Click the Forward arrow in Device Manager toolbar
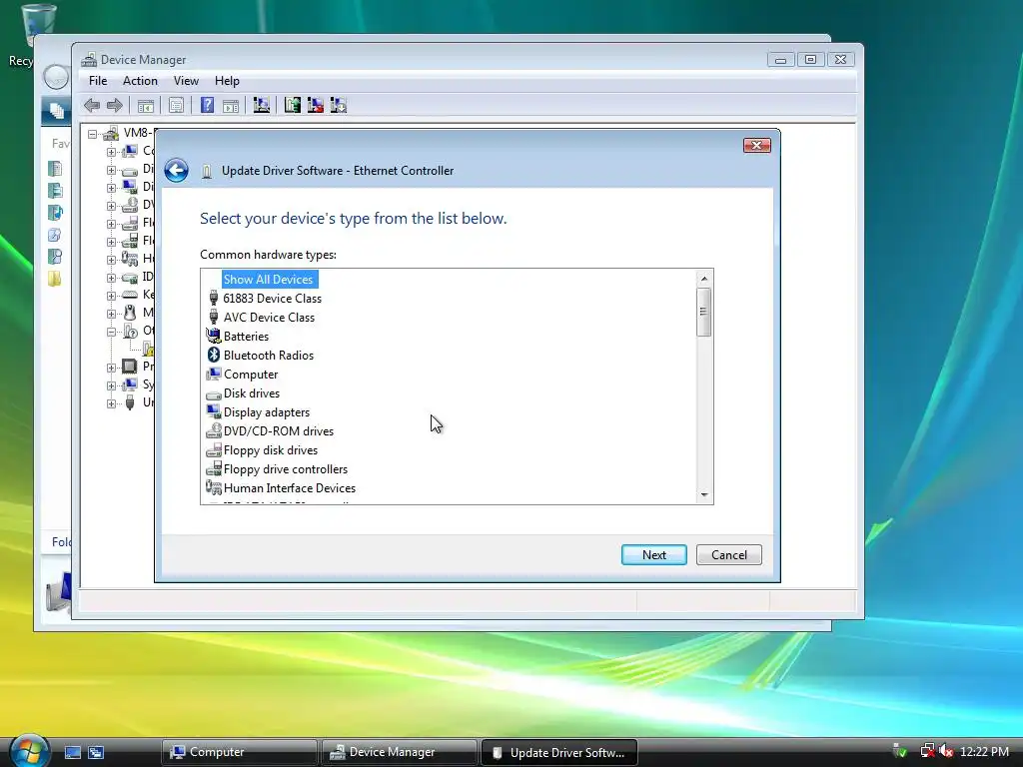The image size is (1023, 767). (115, 105)
